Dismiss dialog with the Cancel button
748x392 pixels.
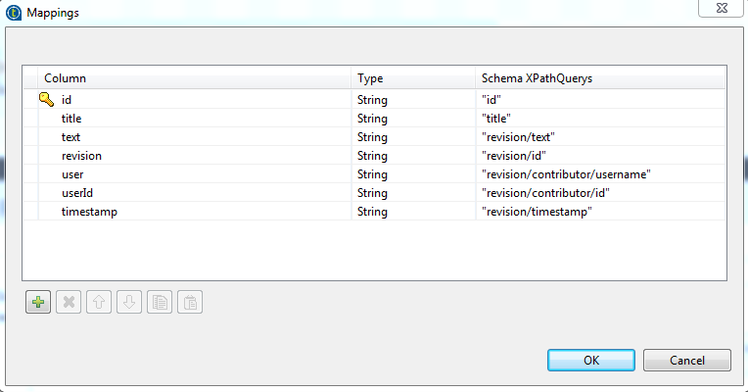point(687,360)
